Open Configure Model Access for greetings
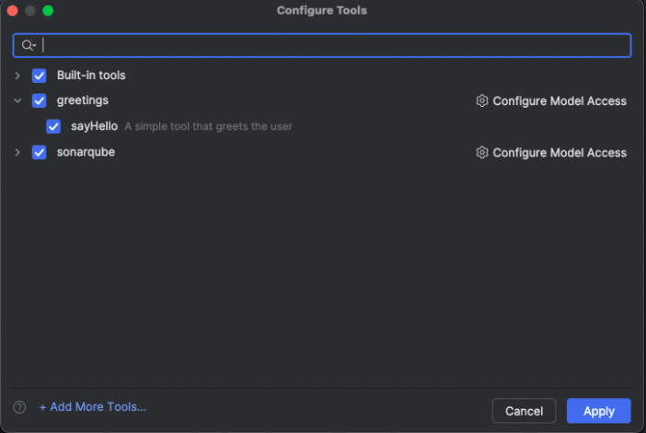Screen dimensions: 646x433 pos(559,101)
